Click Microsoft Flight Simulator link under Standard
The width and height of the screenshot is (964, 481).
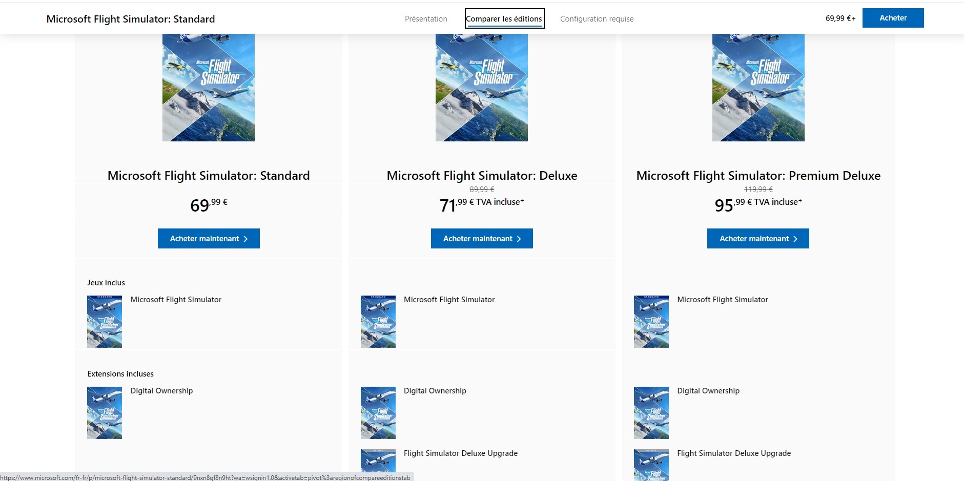pyautogui.click(x=176, y=300)
